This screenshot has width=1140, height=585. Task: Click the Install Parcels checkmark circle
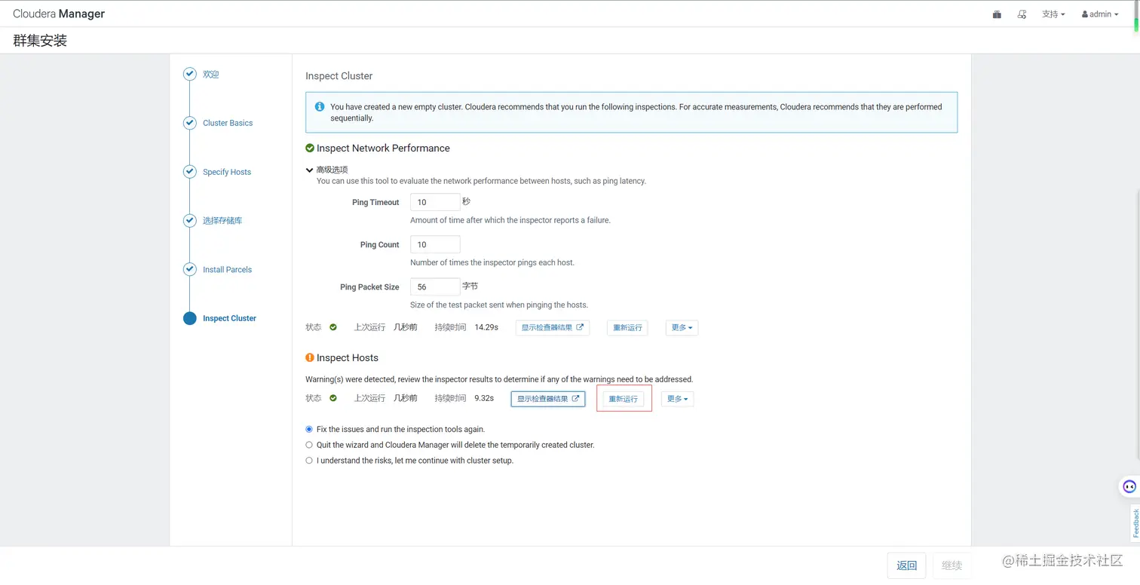coord(190,269)
